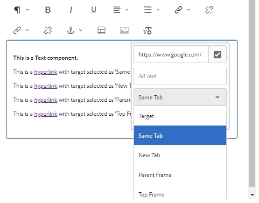
Task: Choose Parent Frame from the target list
Action: tap(180, 175)
